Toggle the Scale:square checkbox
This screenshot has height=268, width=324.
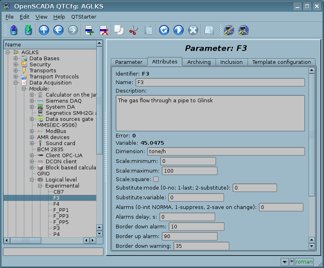tap(156, 179)
